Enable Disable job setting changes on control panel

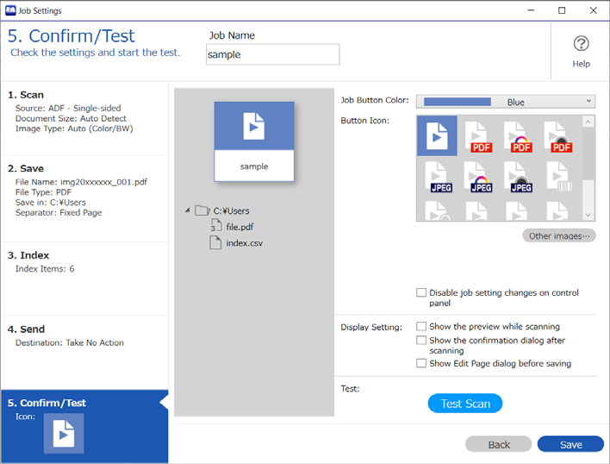[x=421, y=292]
